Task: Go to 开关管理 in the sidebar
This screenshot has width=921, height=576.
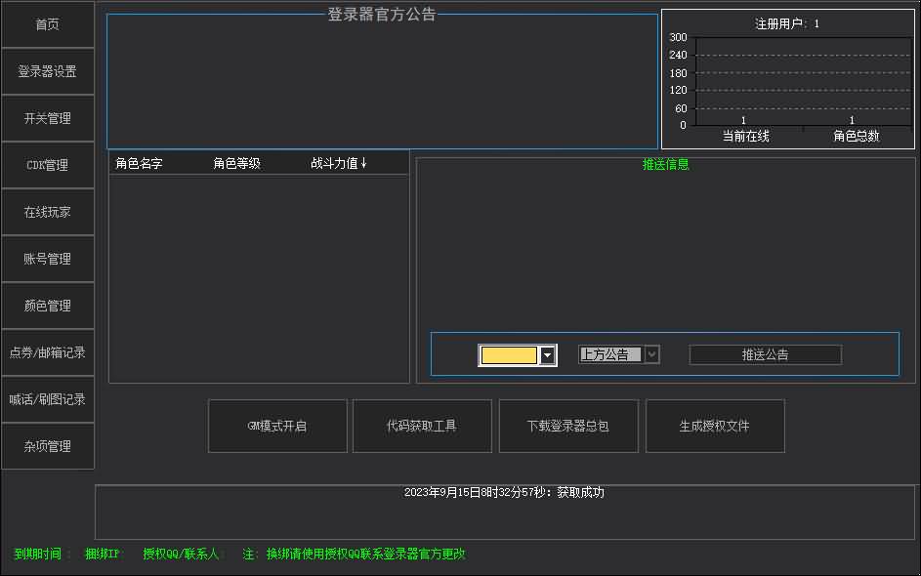Action: [x=47, y=118]
